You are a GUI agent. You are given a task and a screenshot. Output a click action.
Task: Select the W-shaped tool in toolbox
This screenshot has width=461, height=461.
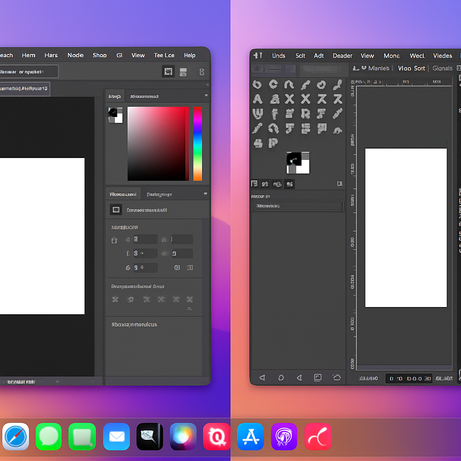click(258, 113)
